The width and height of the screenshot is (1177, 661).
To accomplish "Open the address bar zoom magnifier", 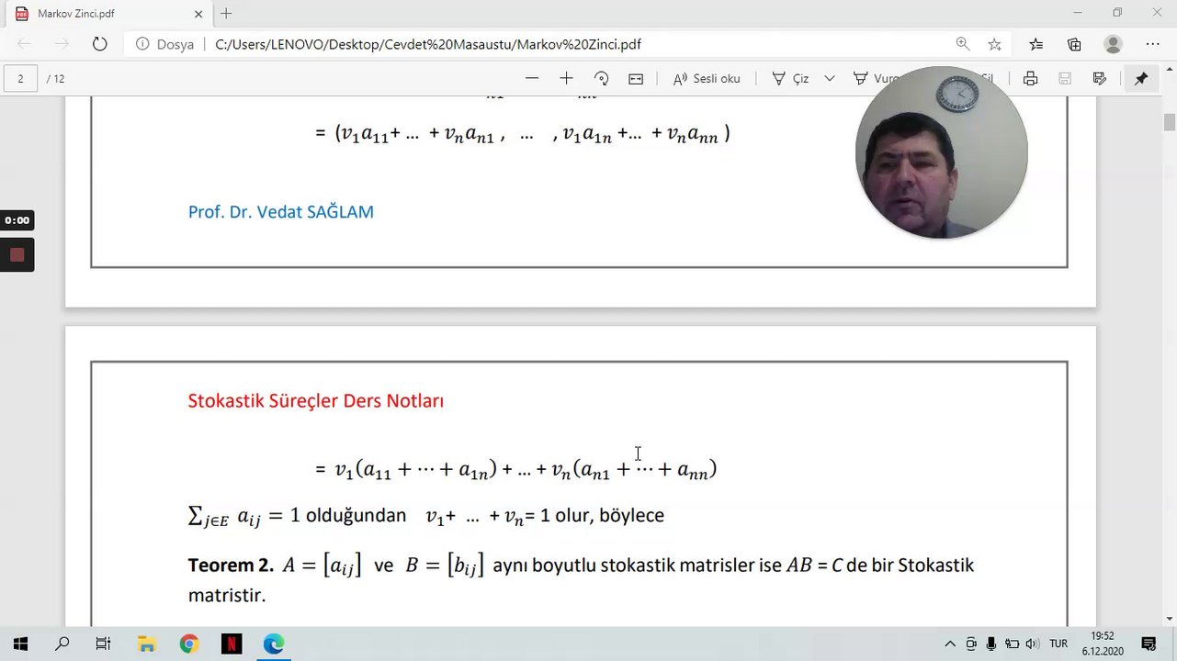I will click(962, 44).
